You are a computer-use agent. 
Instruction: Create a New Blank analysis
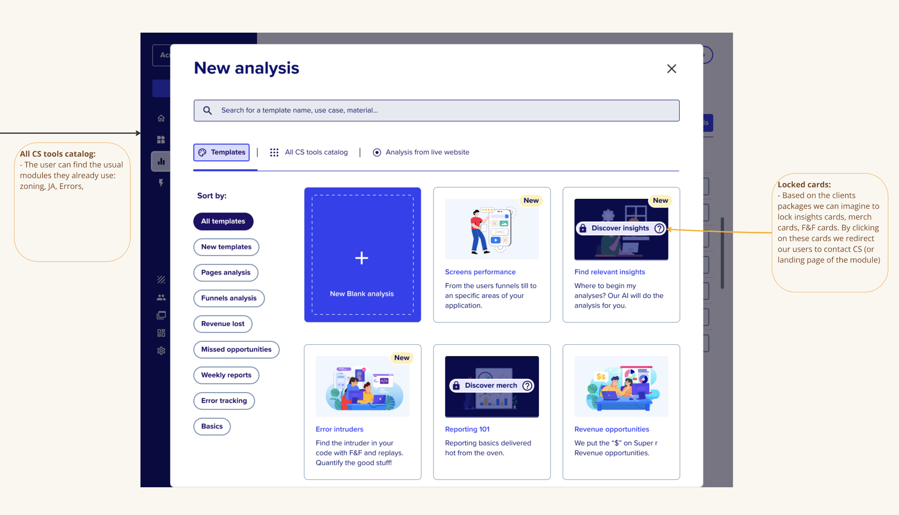(362, 255)
